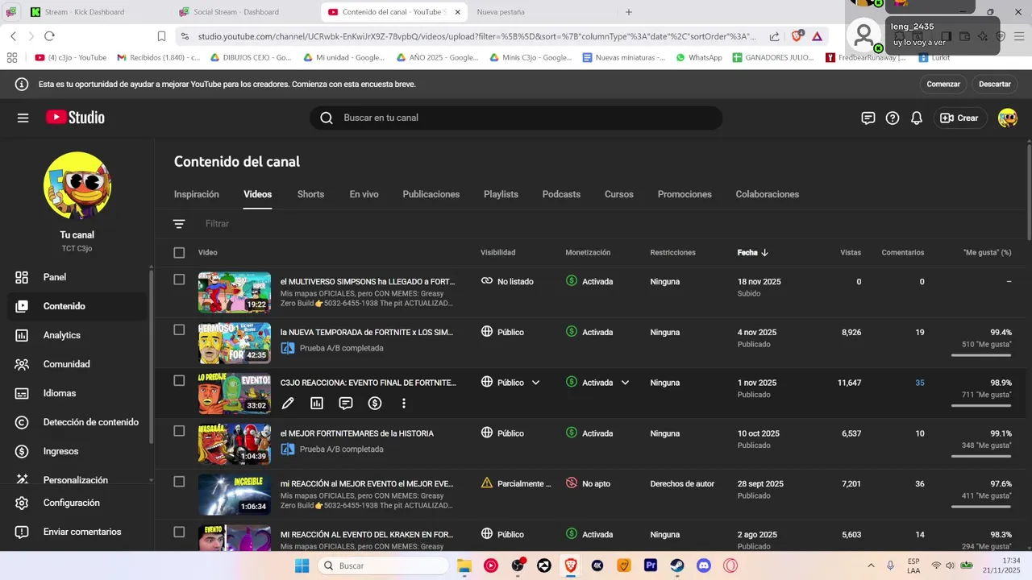
Task: Open thumbnail of MULTIVERSO SIMPSONS video
Action: [x=235, y=292]
